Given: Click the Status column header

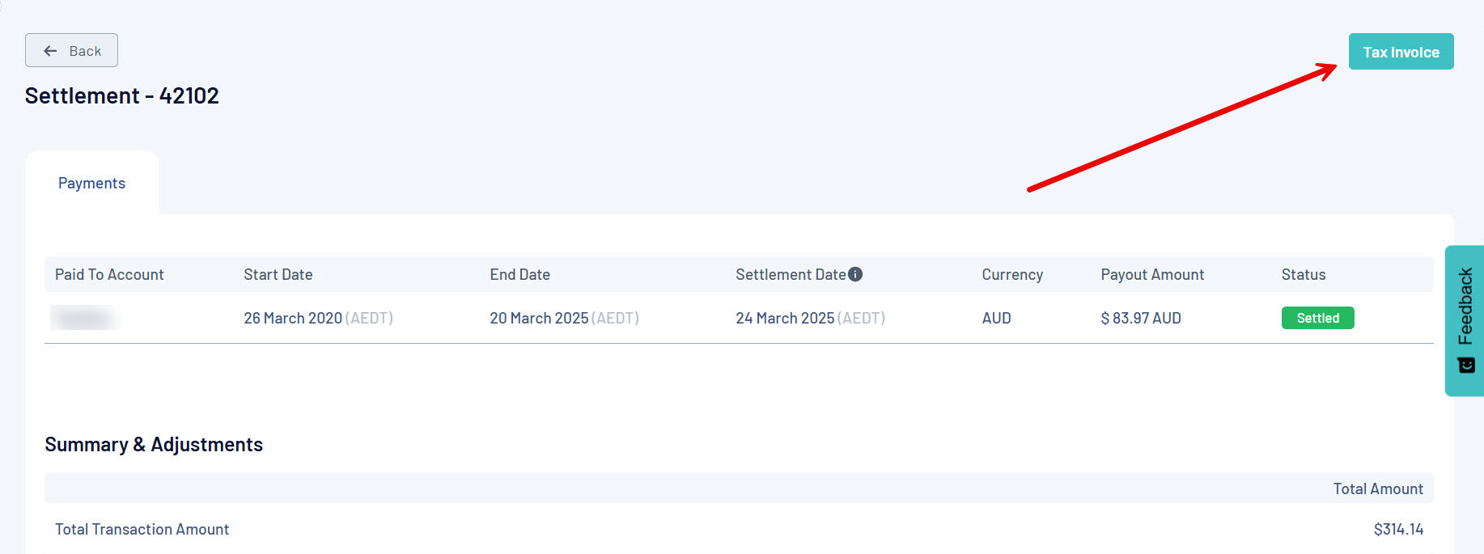Looking at the screenshot, I should [x=1303, y=274].
